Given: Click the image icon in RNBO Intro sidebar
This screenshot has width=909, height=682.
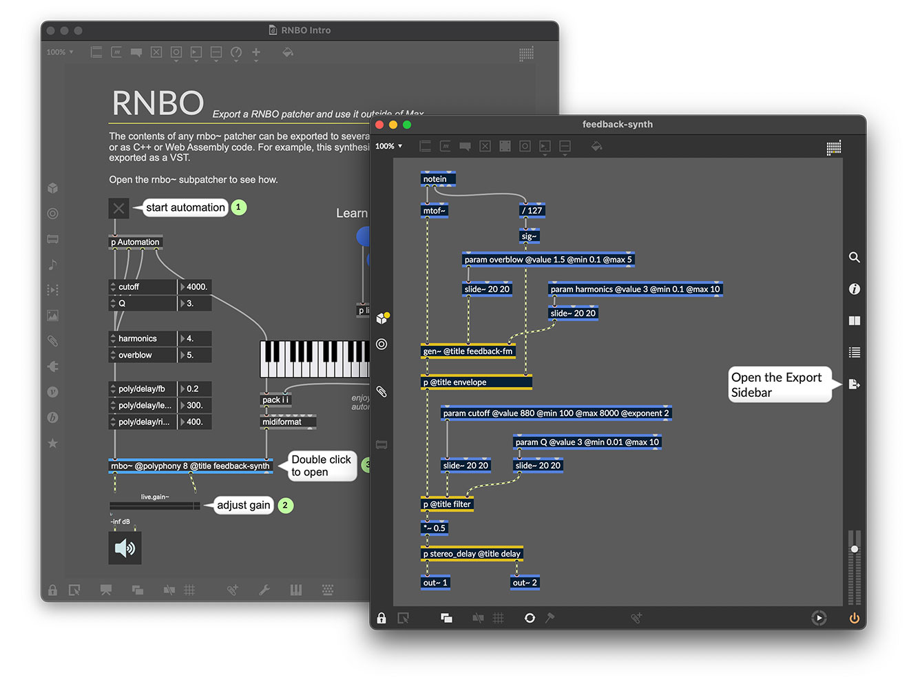Looking at the screenshot, I should tap(52, 316).
